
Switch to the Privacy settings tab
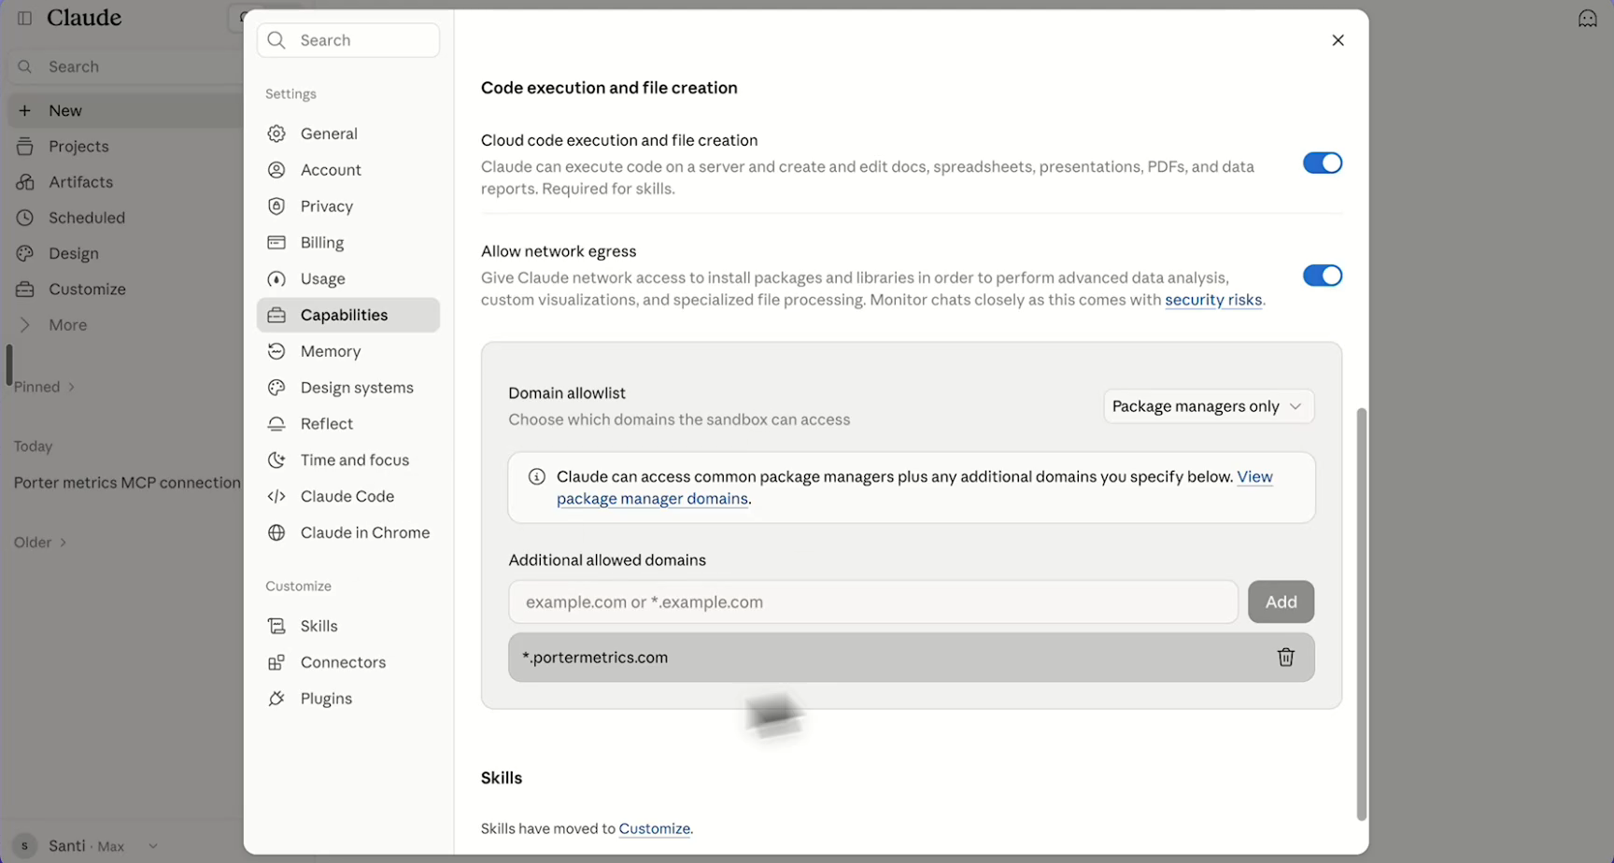click(348, 206)
